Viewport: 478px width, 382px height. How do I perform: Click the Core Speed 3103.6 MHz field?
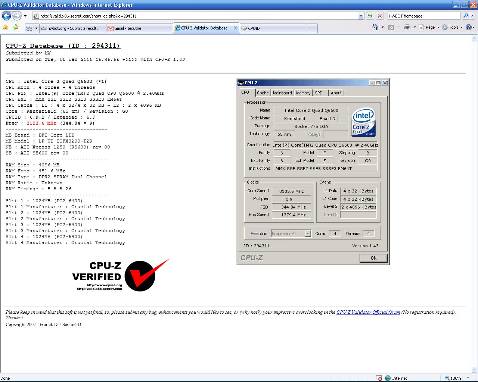tap(291, 191)
